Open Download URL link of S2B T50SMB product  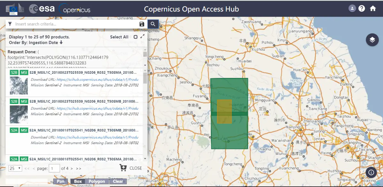(97, 108)
